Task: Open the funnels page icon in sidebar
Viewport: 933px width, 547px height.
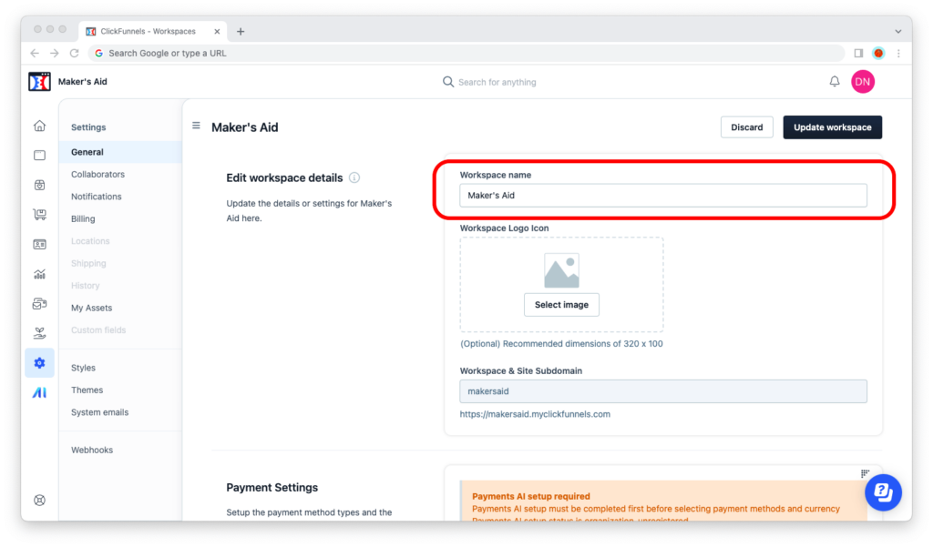Action: (39, 156)
